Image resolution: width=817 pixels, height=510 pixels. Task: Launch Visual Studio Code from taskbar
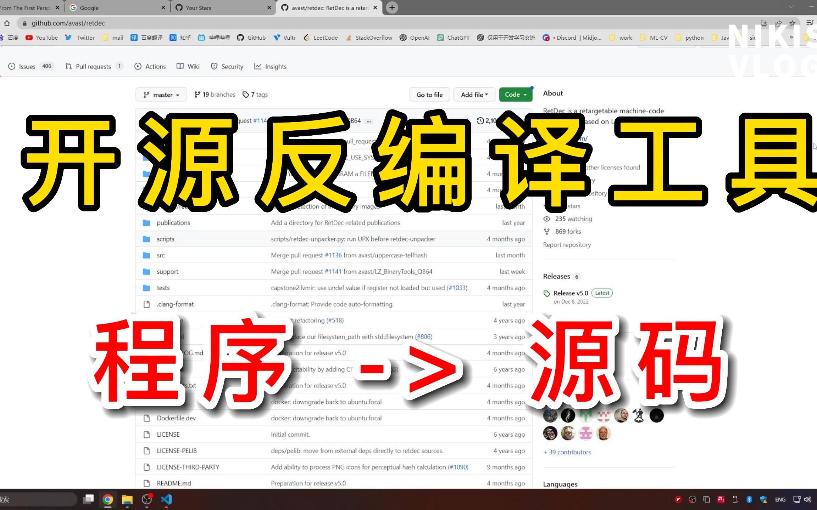point(166,499)
